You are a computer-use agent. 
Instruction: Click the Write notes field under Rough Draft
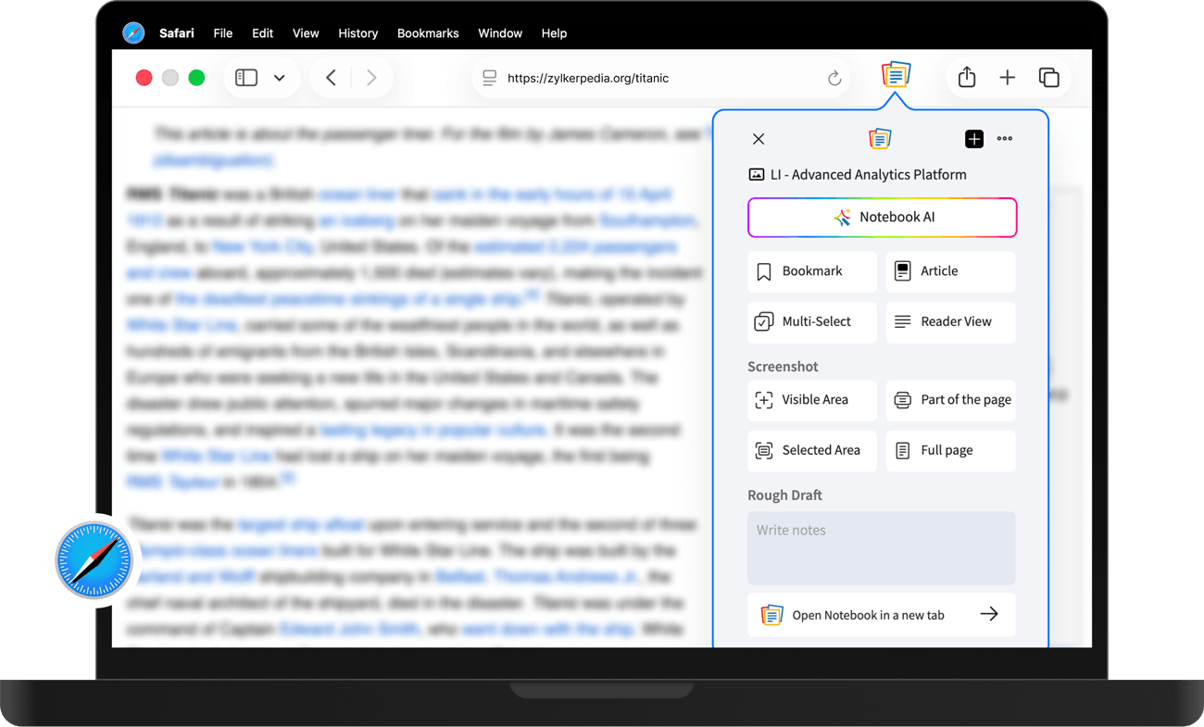(881, 548)
